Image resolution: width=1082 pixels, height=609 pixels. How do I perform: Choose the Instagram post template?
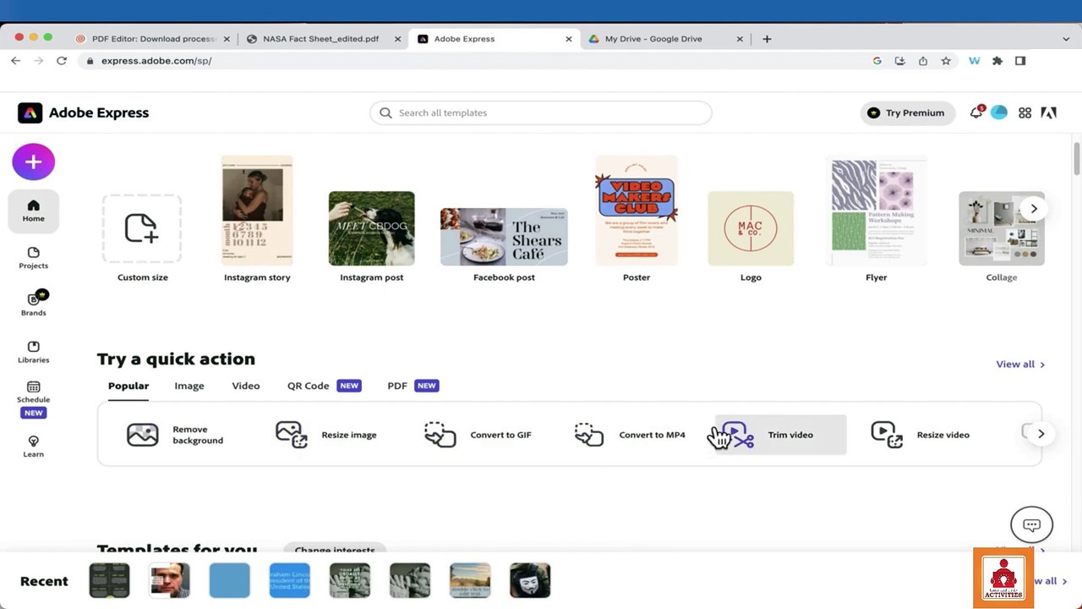pyautogui.click(x=371, y=237)
